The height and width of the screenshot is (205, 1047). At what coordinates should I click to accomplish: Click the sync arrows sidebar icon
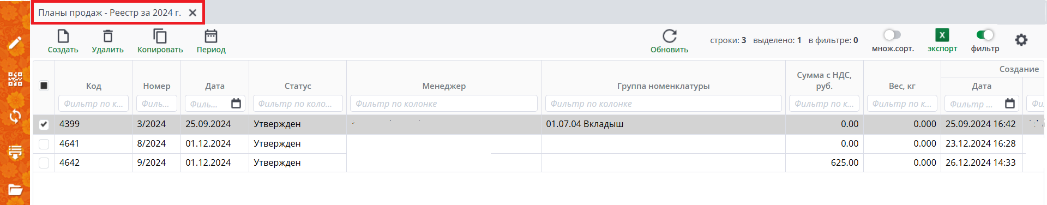(x=15, y=116)
